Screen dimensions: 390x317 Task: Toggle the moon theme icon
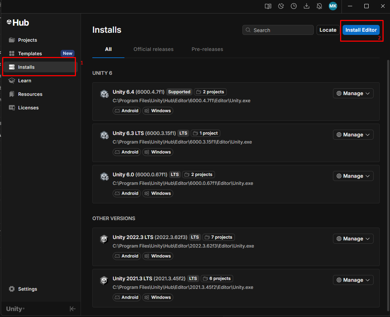coord(281,6)
